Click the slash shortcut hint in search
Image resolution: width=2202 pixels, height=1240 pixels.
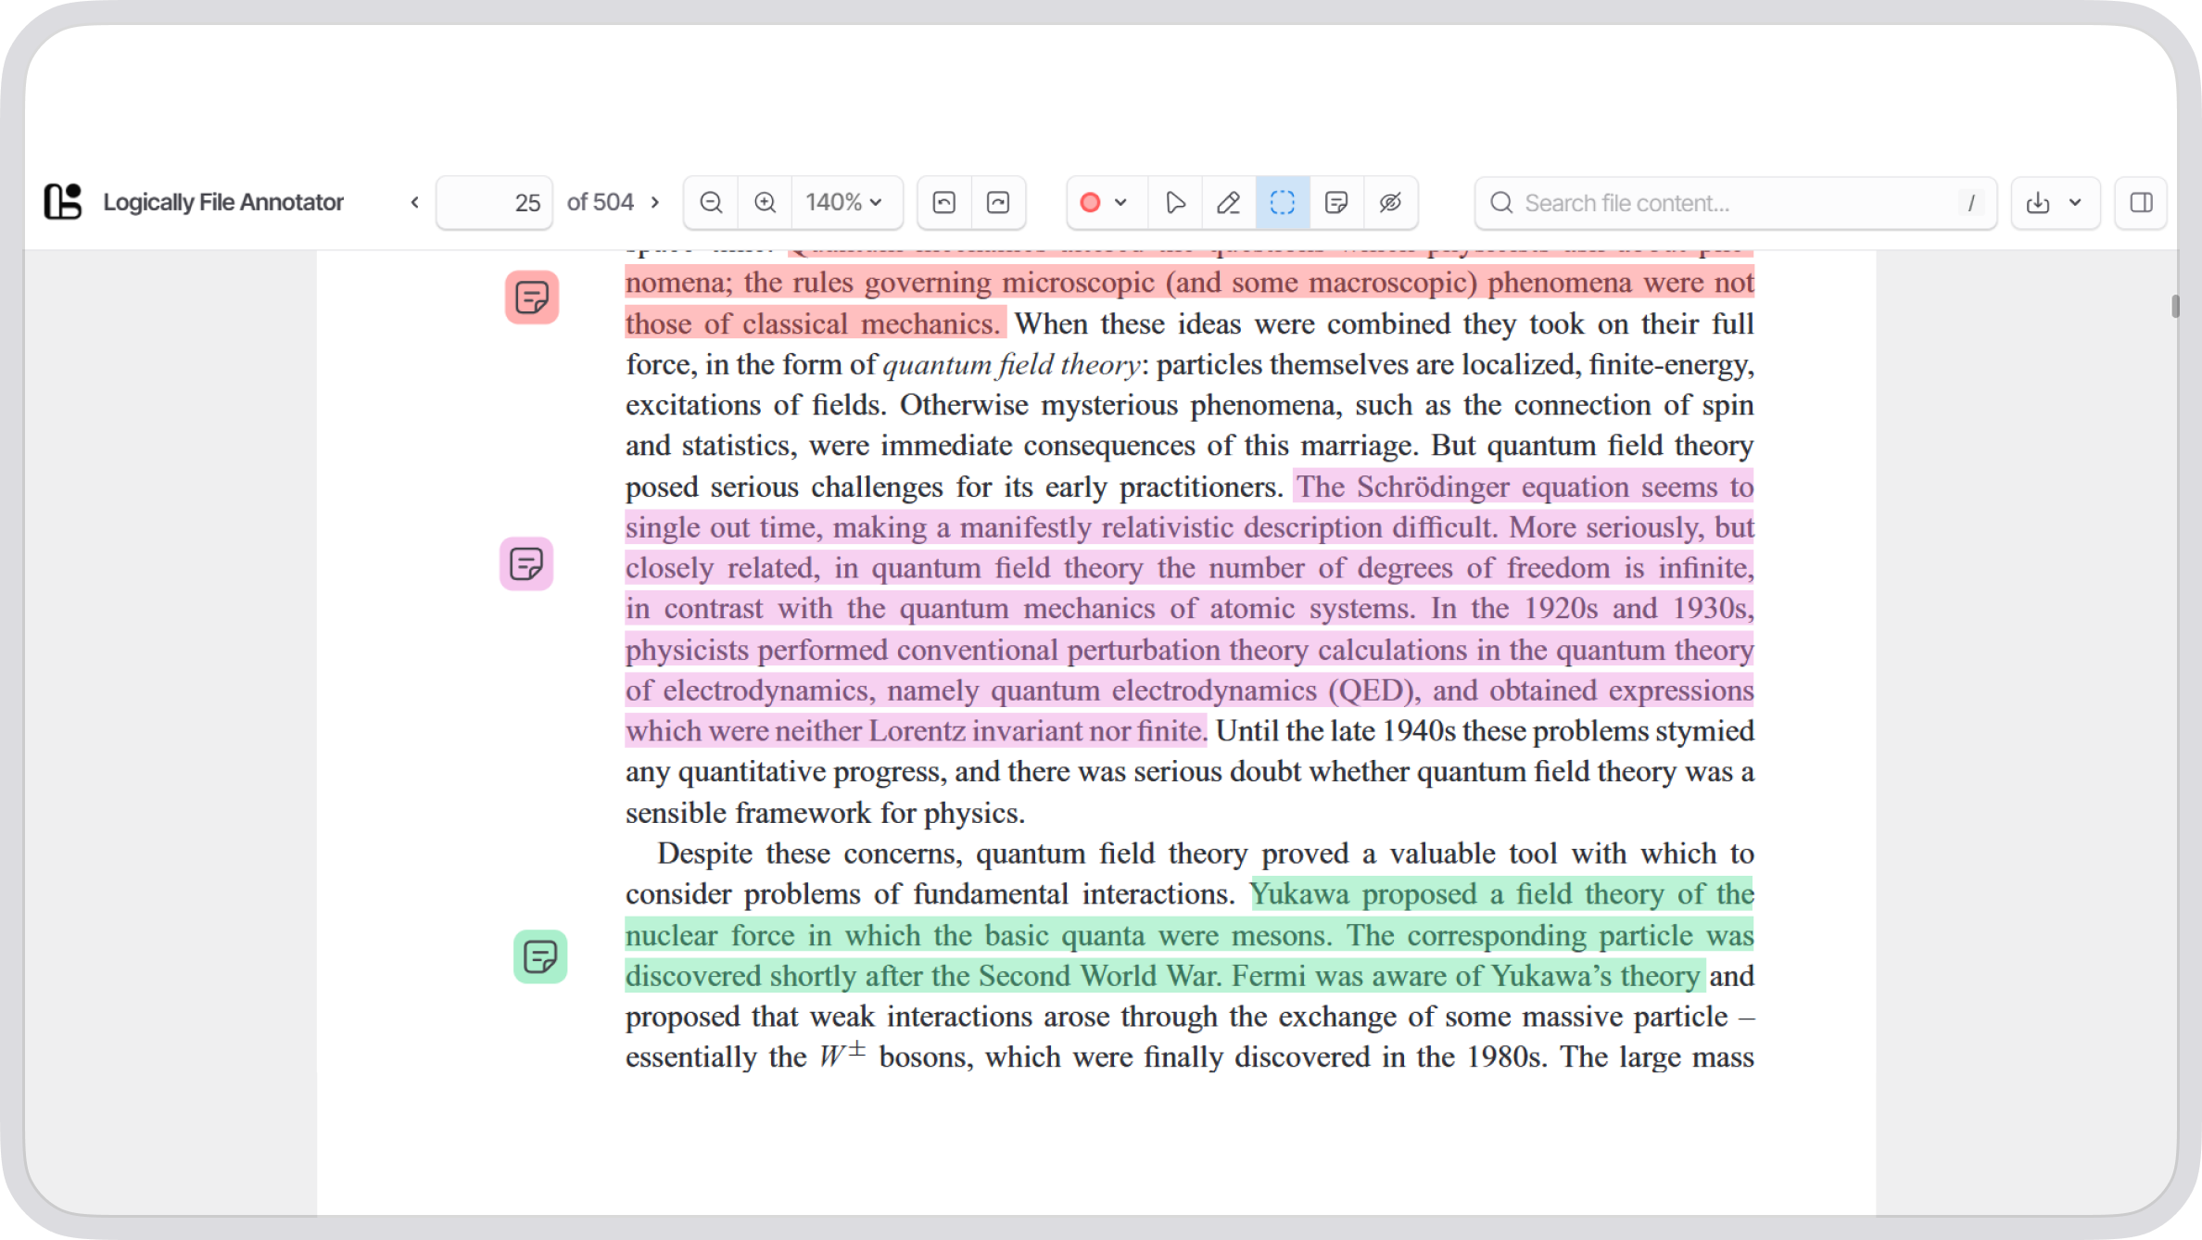[x=1970, y=203]
